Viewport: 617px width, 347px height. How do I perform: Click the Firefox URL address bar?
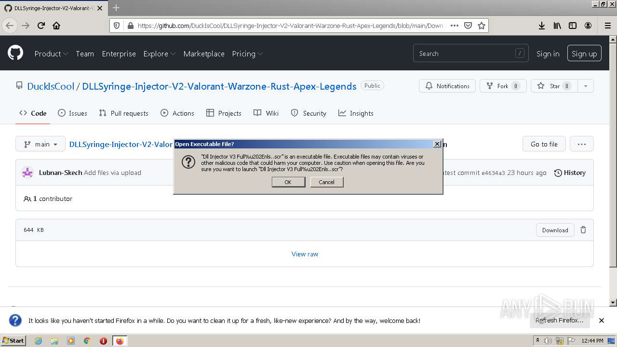tap(290, 26)
